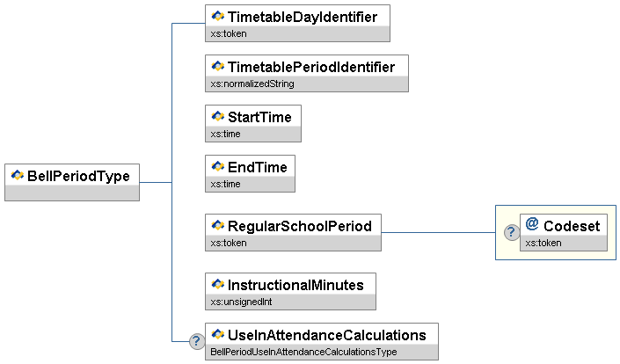Click the question mark beside Codeset
This screenshot has width=620, height=364.
pyautogui.click(x=510, y=232)
